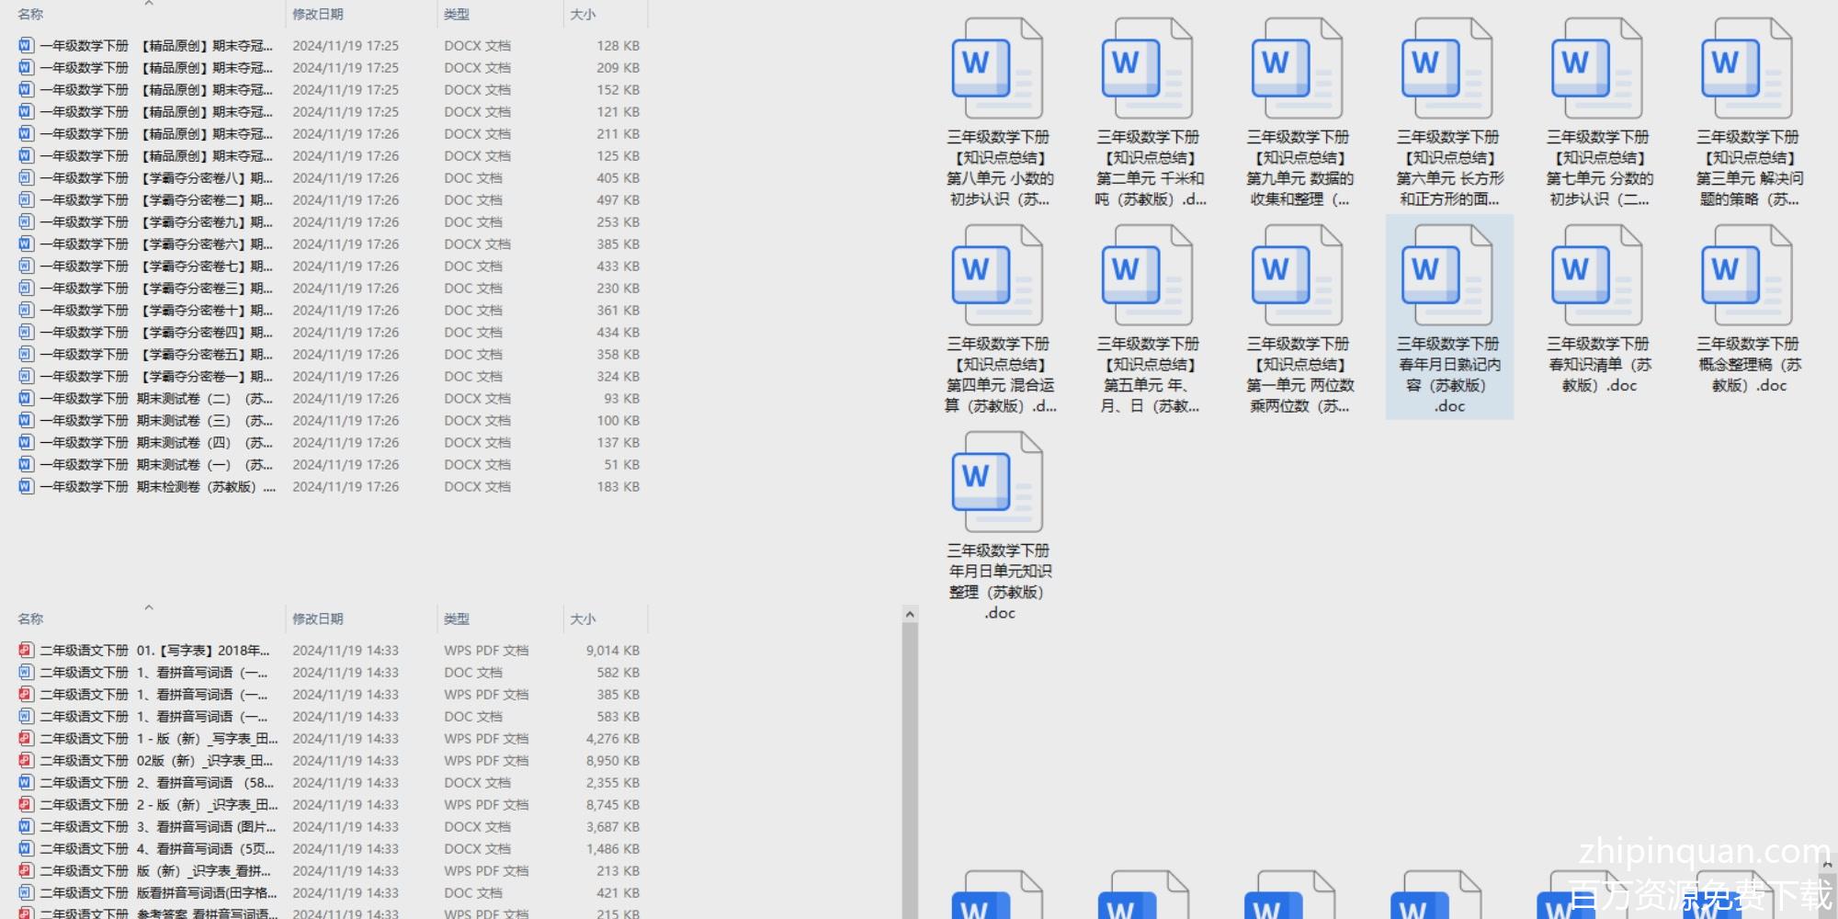This screenshot has height=919, width=1838.
Task: Toggle the sort arrow above 名称 in 二年级语文 list
Action: point(149,607)
